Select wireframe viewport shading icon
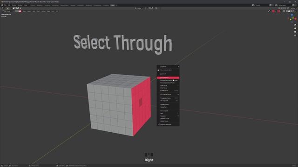The image size is (298, 167). click(287, 11)
